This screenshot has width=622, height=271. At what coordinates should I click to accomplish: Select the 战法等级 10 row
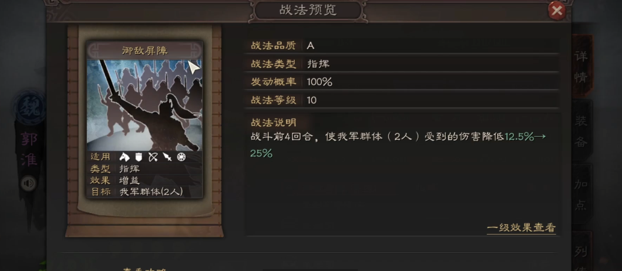click(x=401, y=100)
